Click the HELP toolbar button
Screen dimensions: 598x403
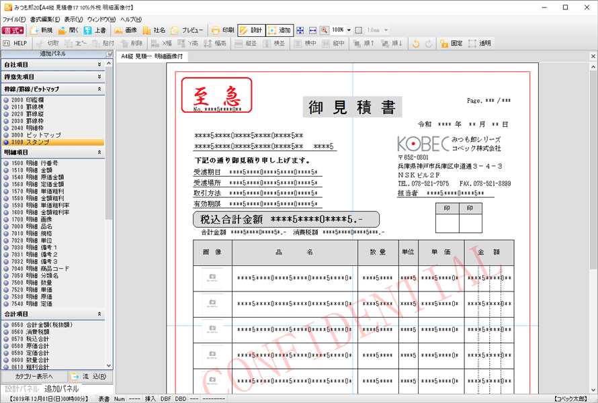[x=15, y=43]
